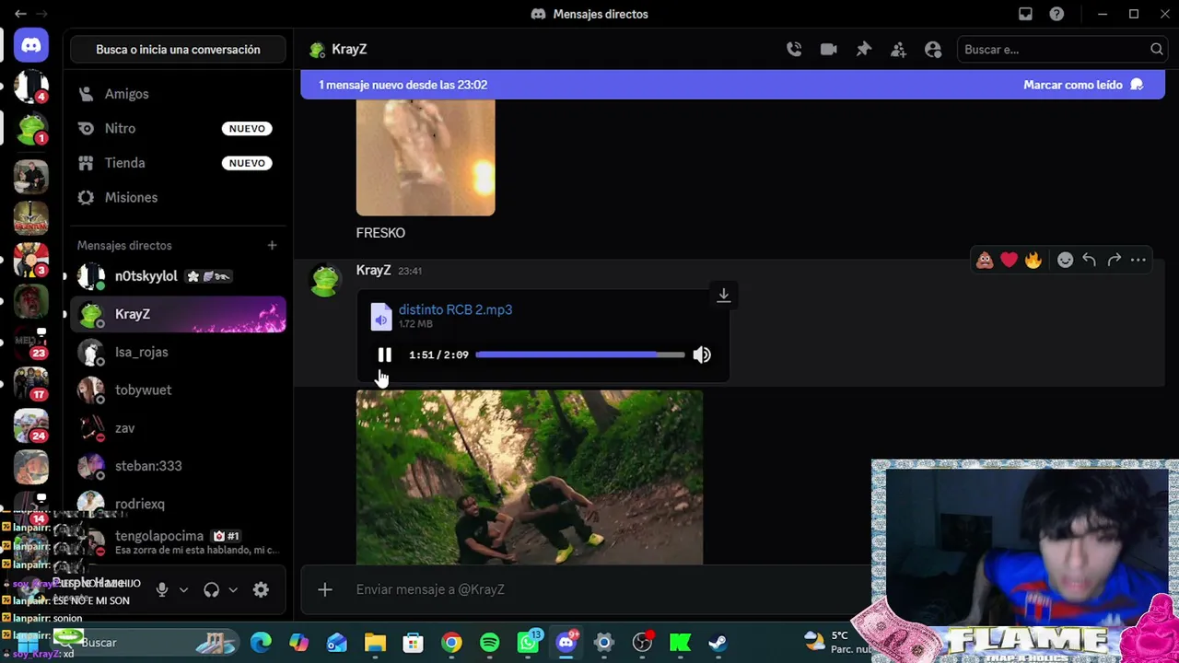
Task: Open the Tienda shop page
Action: point(178,163)
